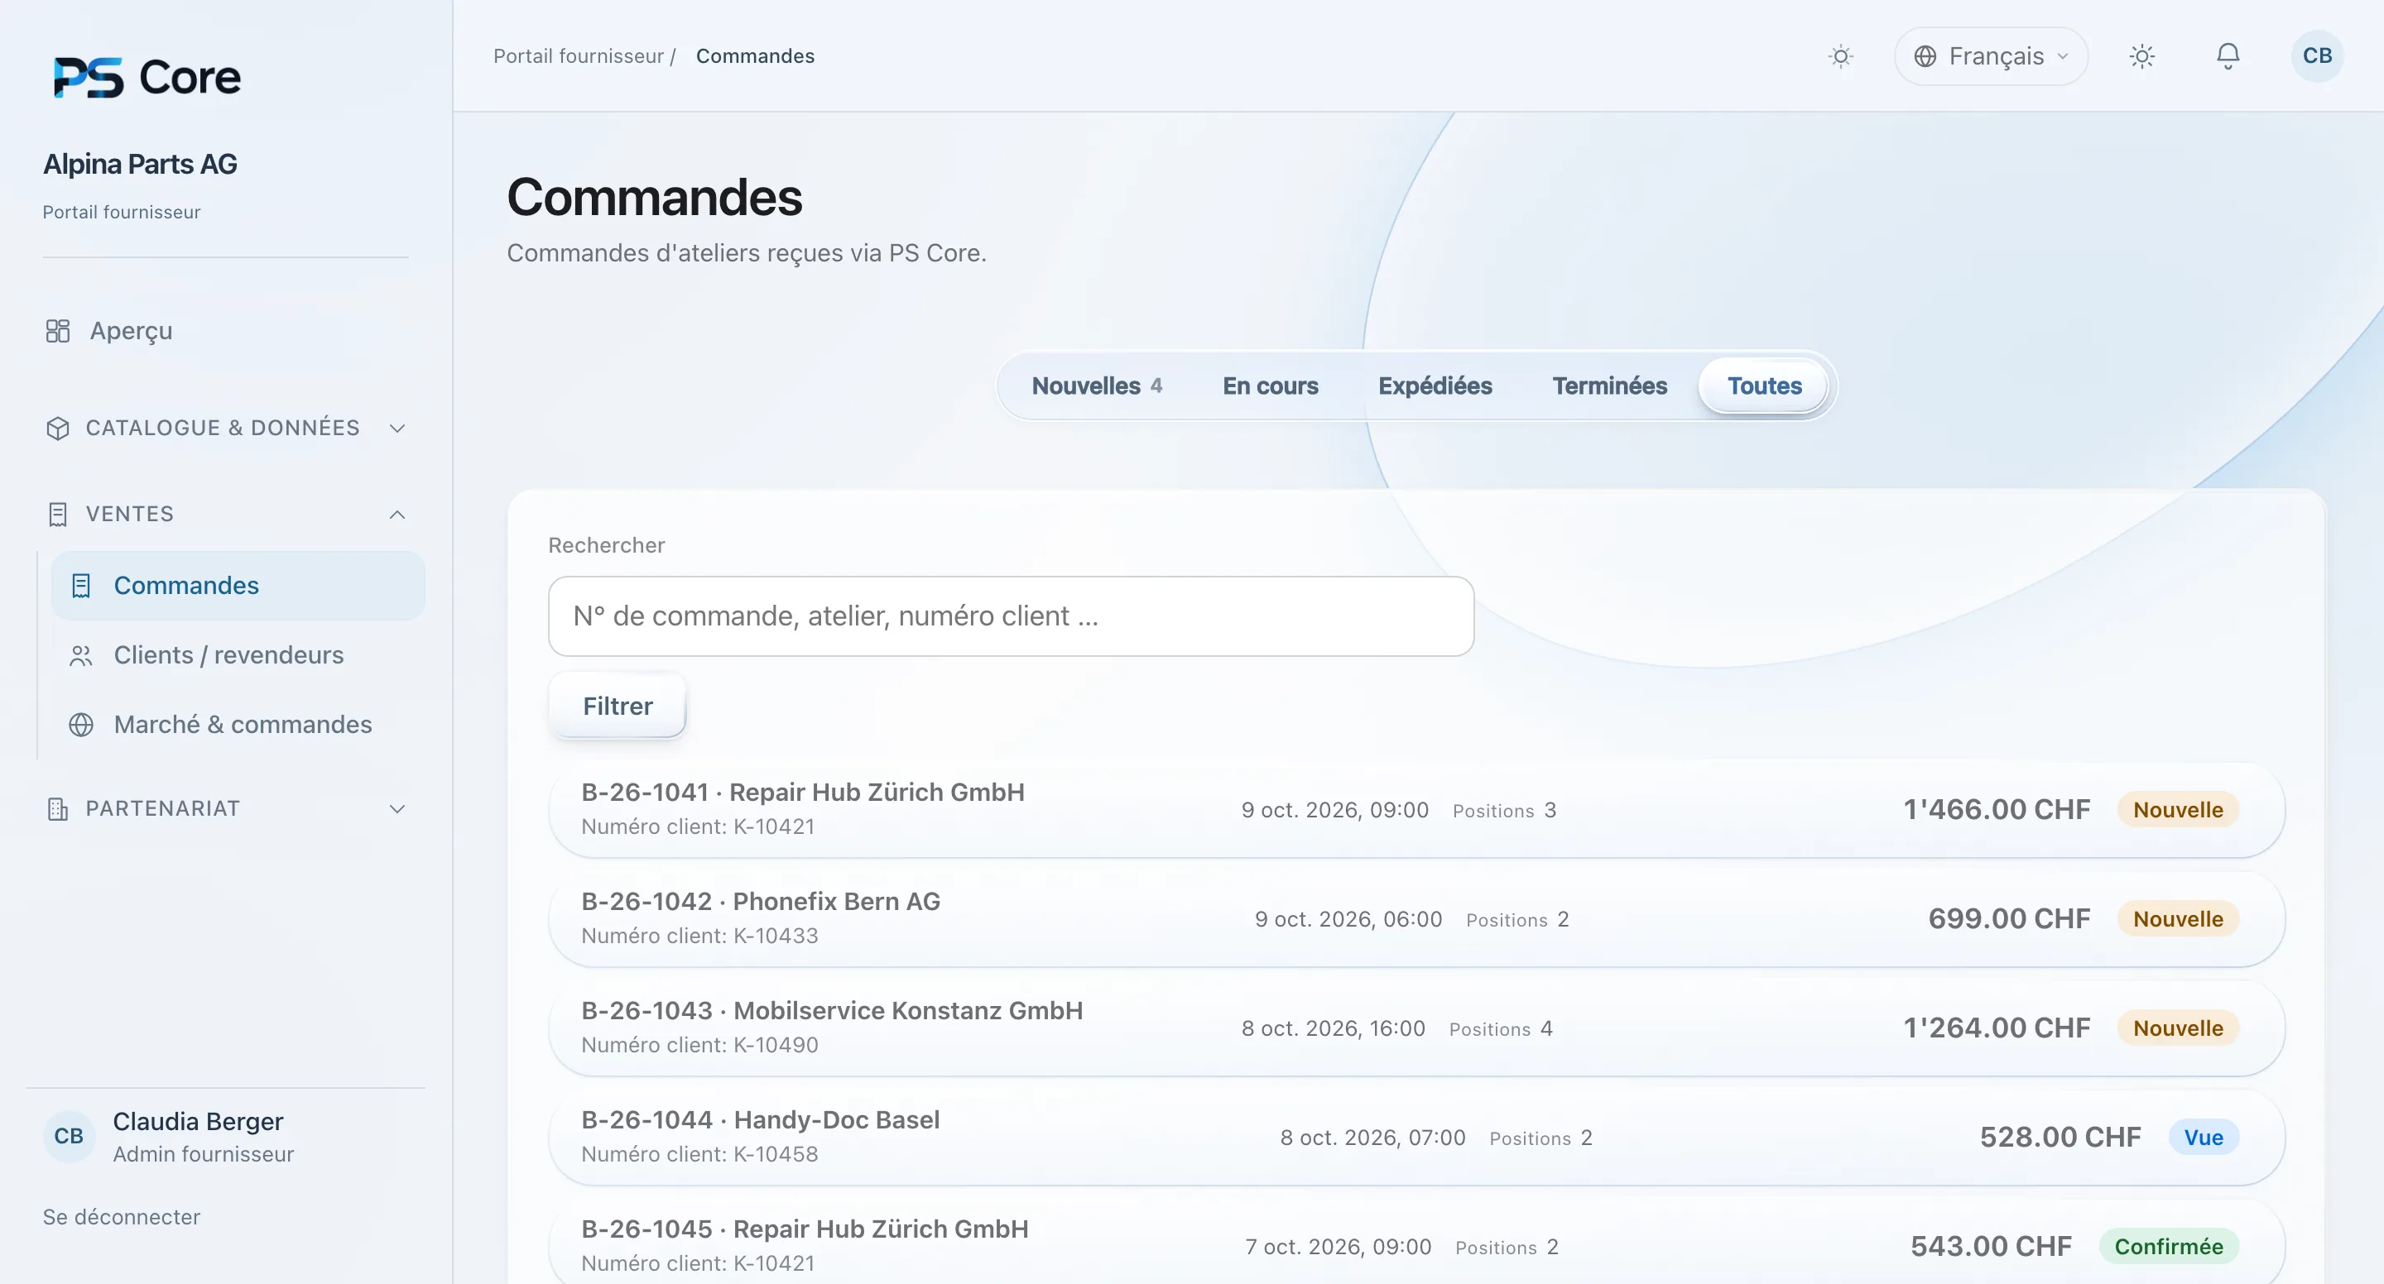Image resolution: width=2384 pixels, height=1284 pixels.
Task: Switch to the En cours tab
Action: (x=1270, y=386)
